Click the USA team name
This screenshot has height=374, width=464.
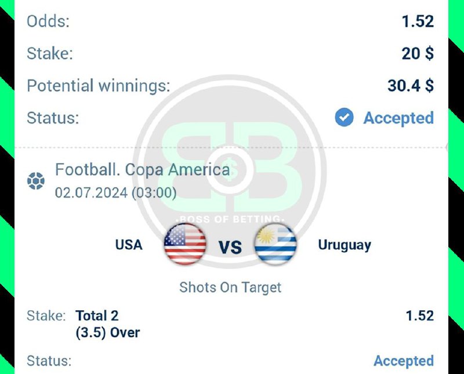coord(129,245)
